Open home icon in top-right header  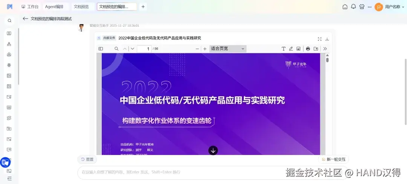pos(345,7)
